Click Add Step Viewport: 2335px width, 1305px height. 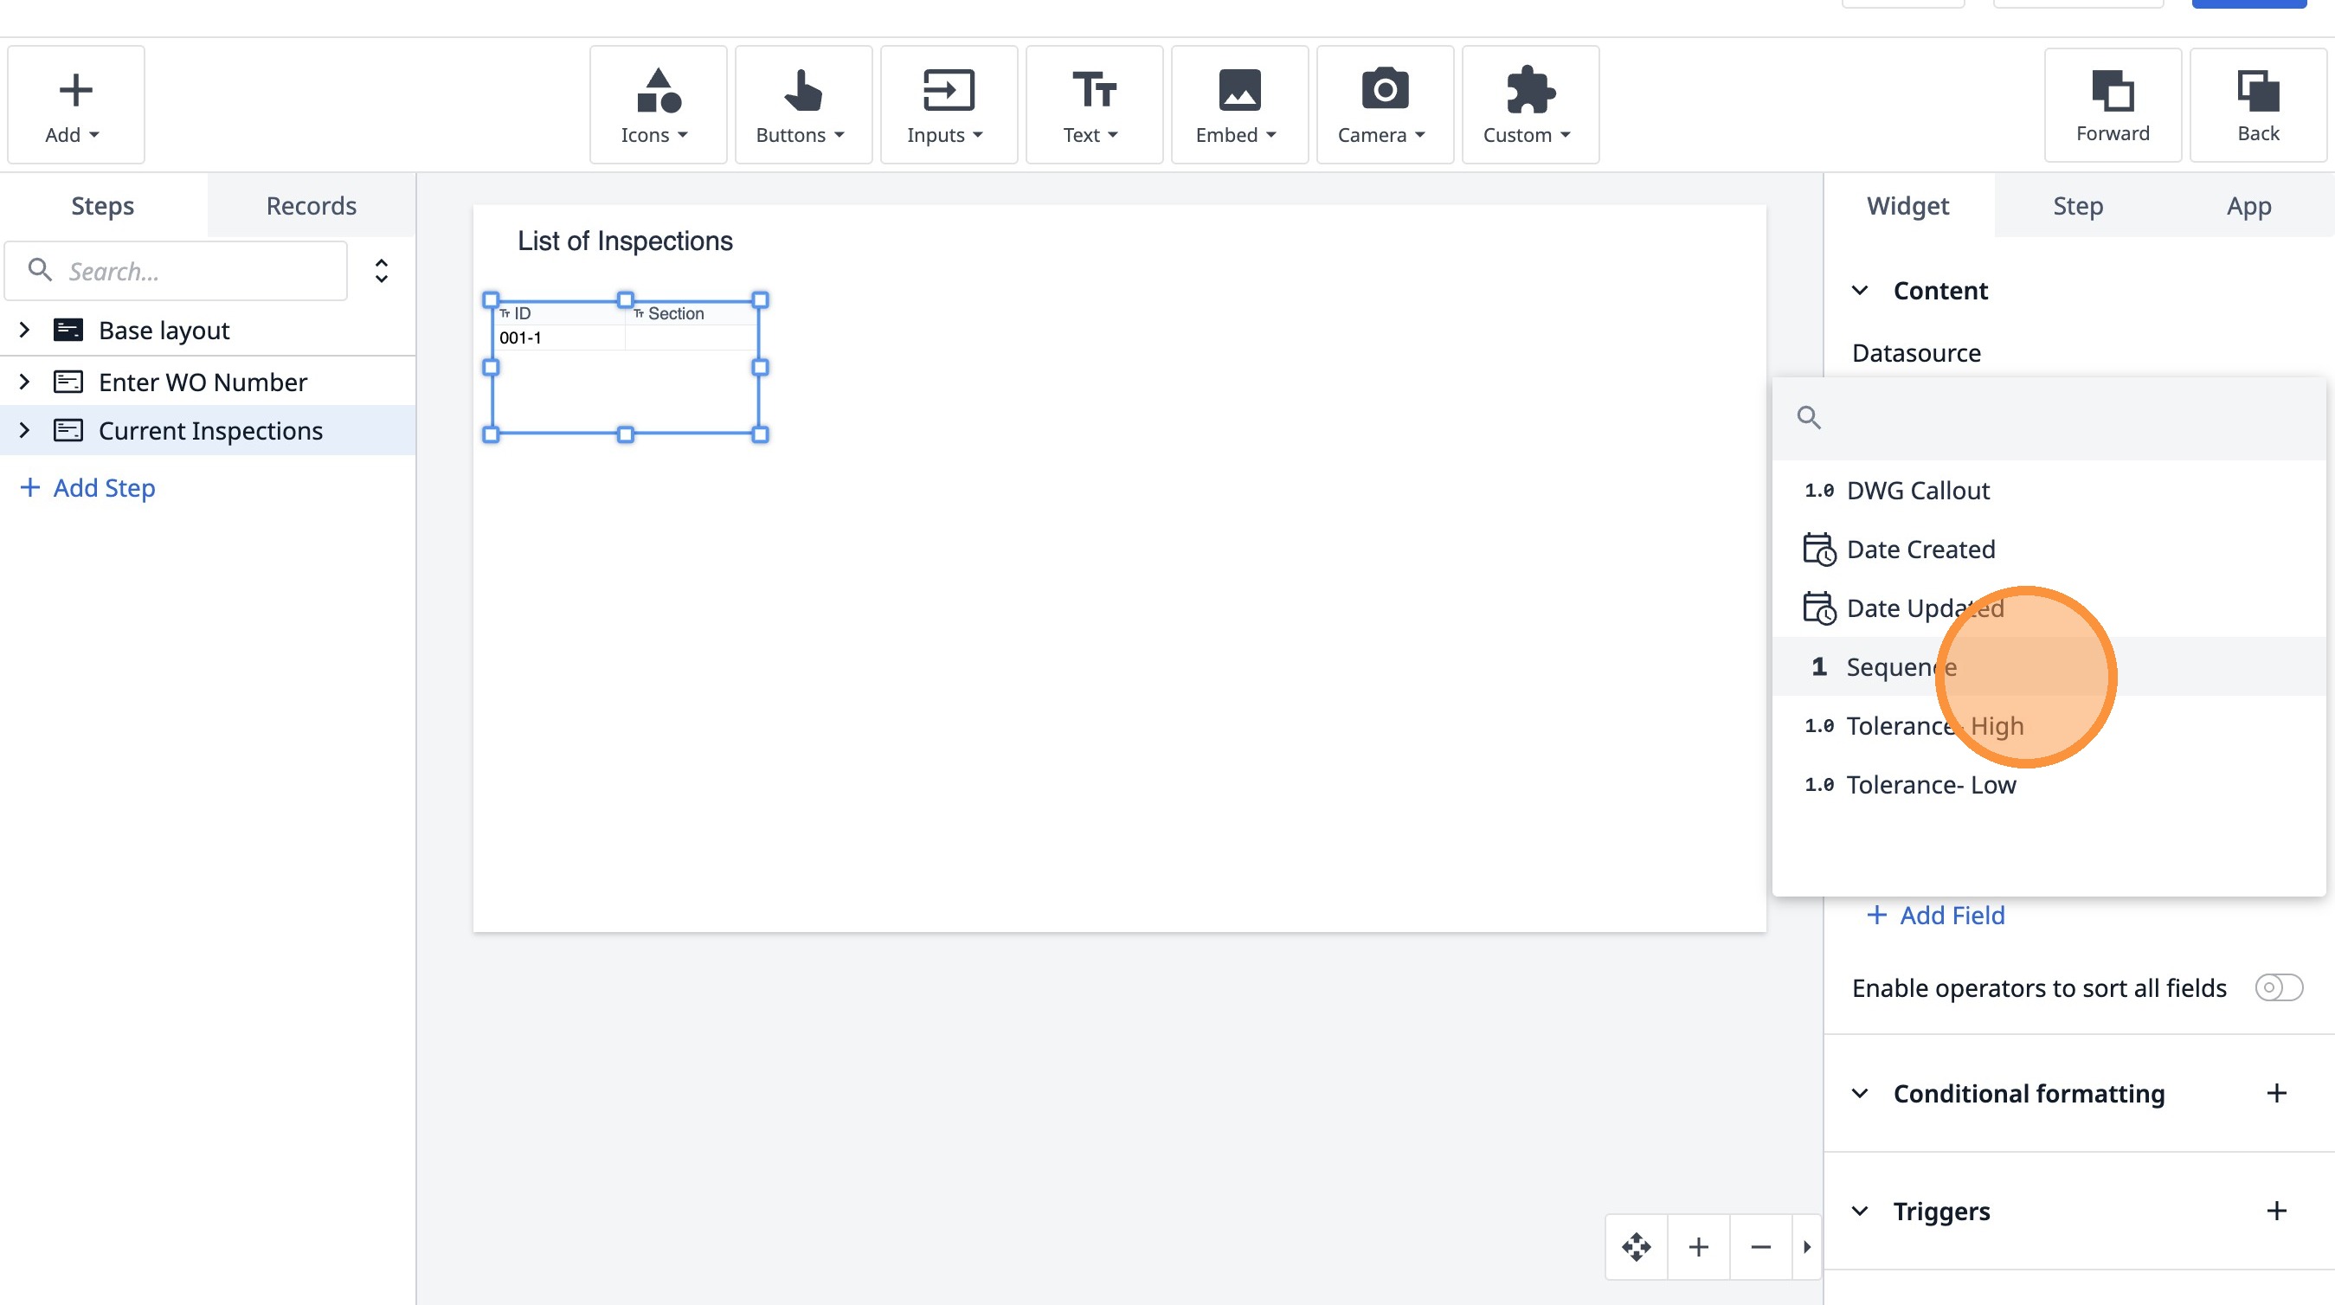(88, 487)
